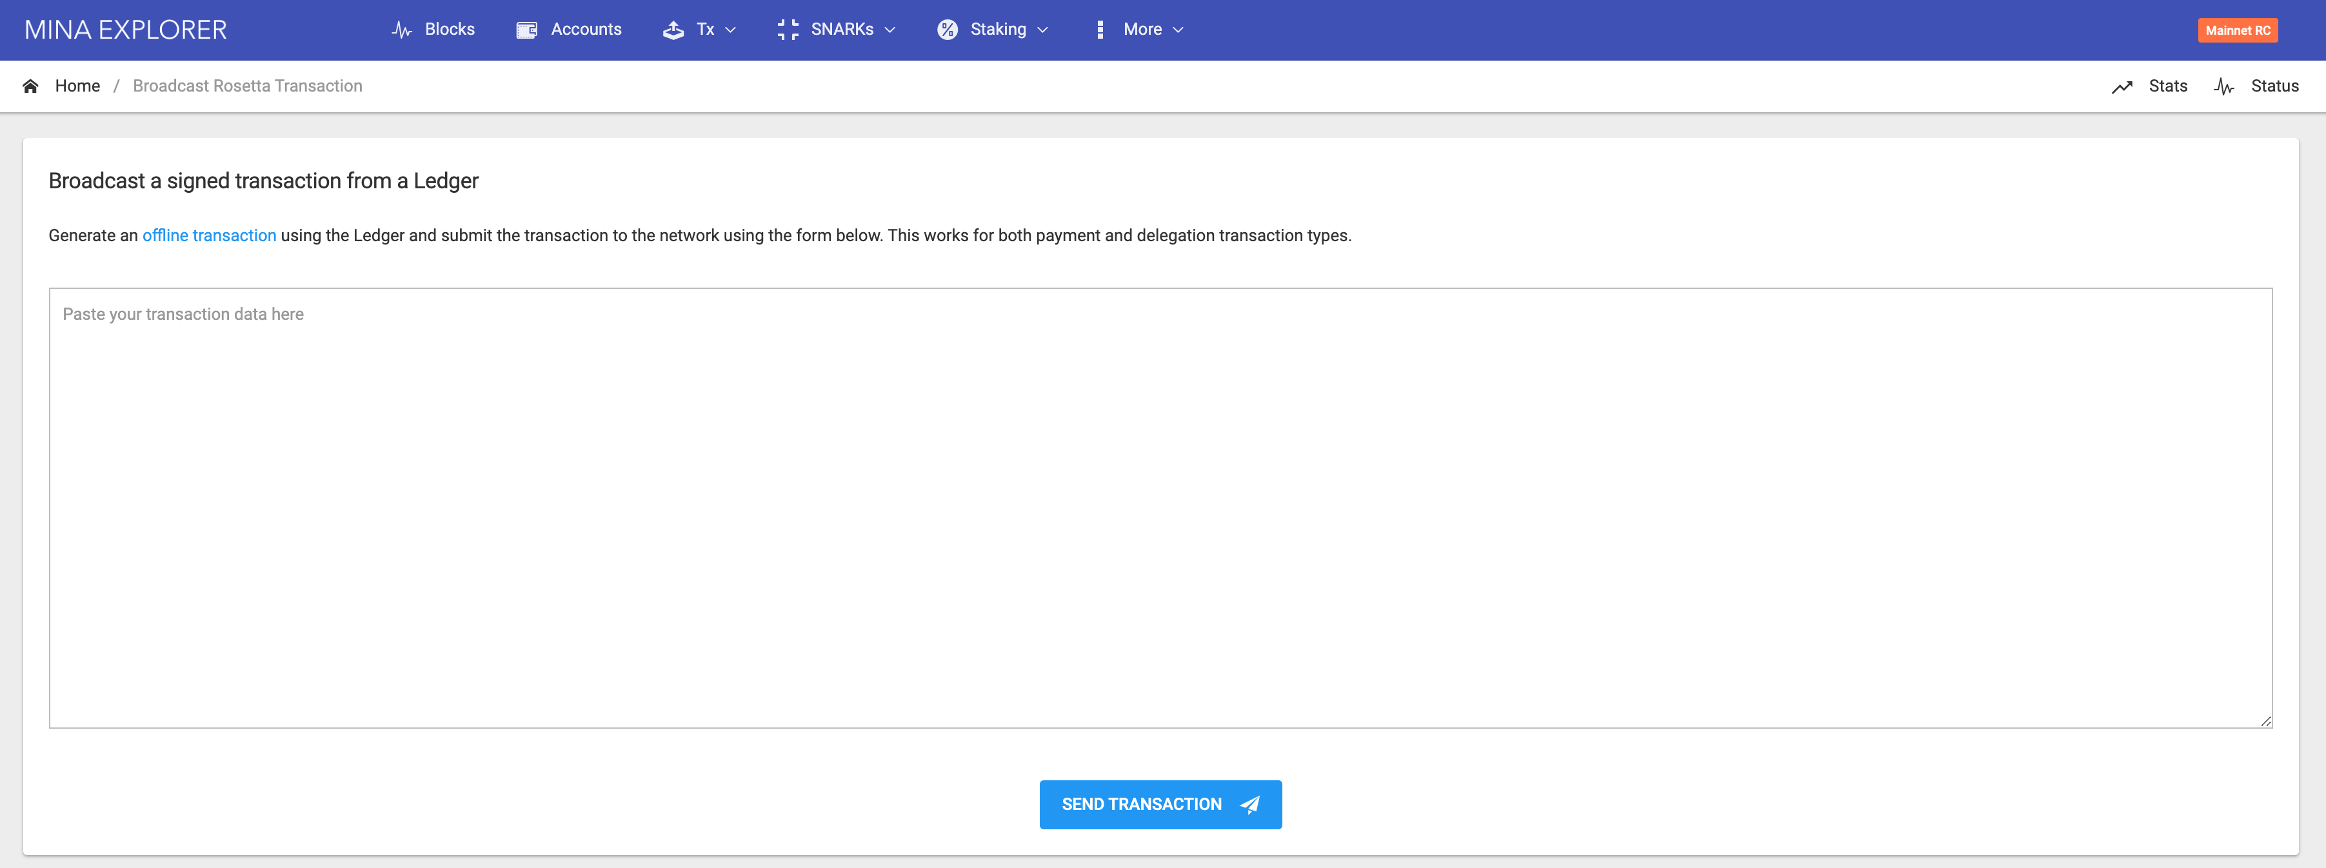2326x868 pixels.
Task: Open the Status link
Action: click(x=2274, y=86)
